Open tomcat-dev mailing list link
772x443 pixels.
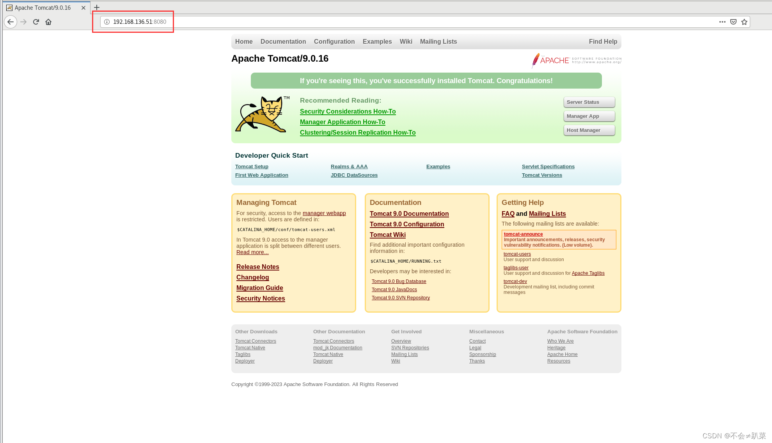[x=515, y=281]
